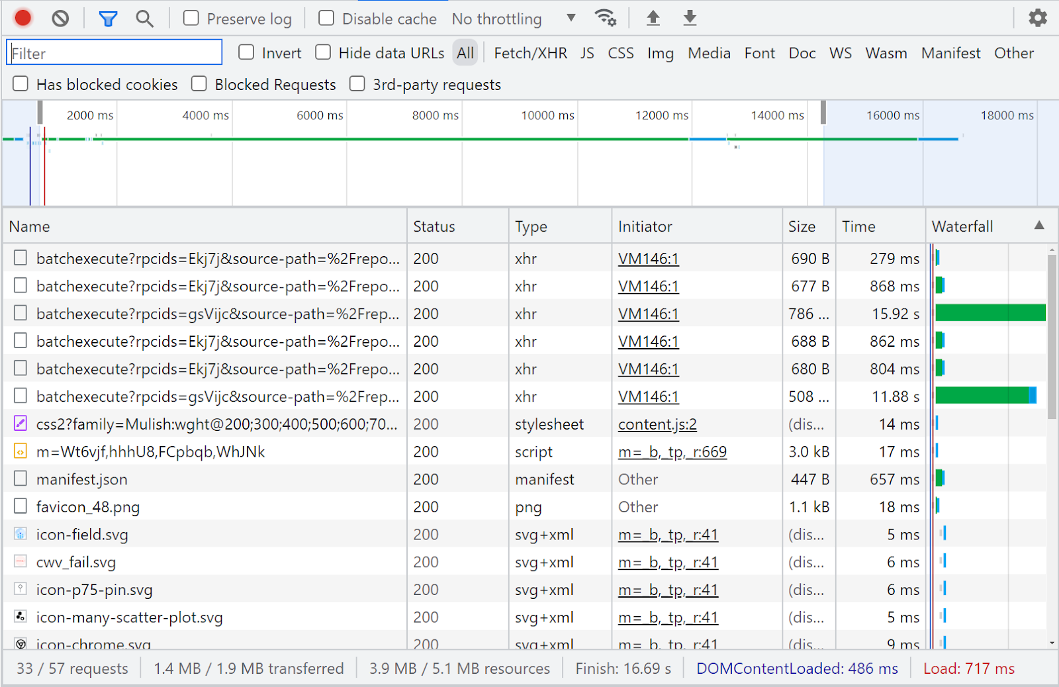Check 3rd-party requests option

[x=357, y=84]
